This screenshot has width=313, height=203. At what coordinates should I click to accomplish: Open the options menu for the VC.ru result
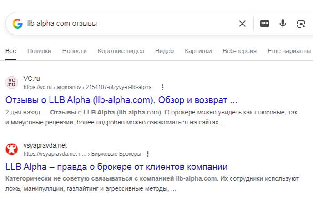tap(163, 87)
